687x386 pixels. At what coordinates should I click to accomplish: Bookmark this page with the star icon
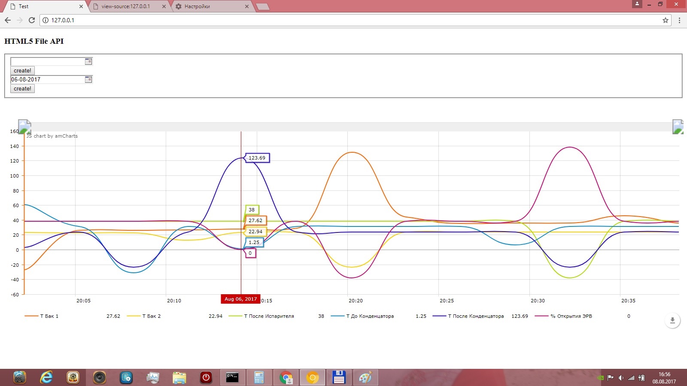click(666, 20)
